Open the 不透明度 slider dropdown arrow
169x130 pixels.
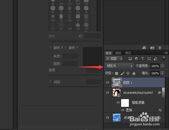pyautogui.click(x=162, y=66)
